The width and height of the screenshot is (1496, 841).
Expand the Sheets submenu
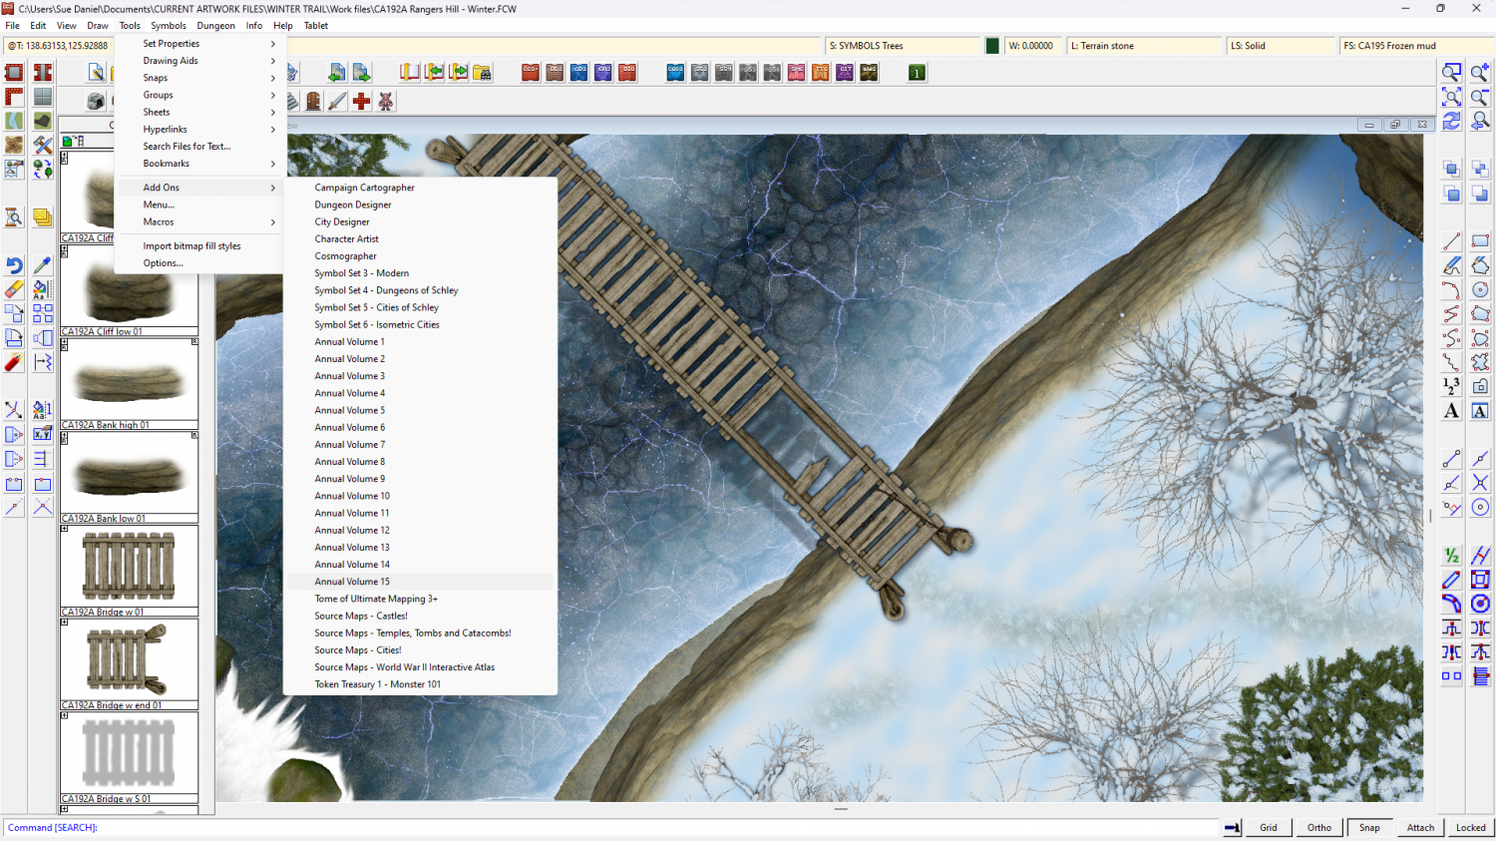click(x=200, y=112)
